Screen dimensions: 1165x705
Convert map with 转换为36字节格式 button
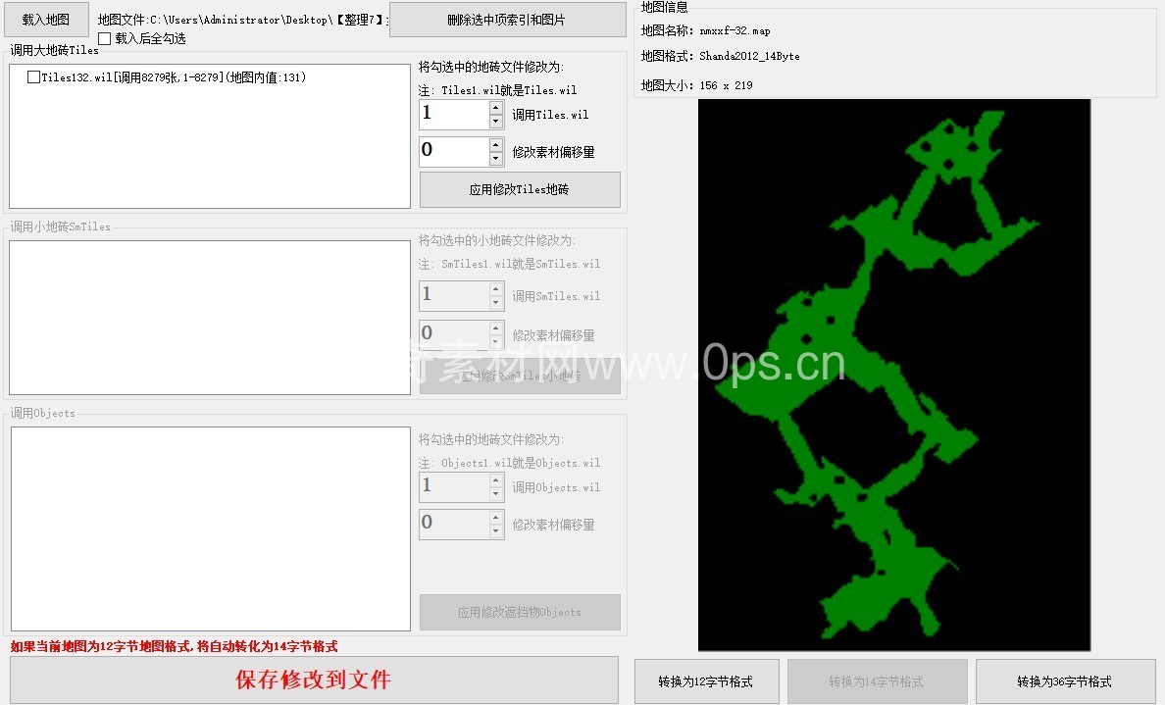pos(1064,681)
